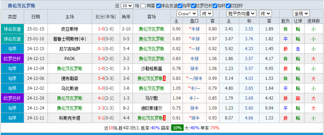Open the 沙勒格斯基 away team link

[152, 69]
